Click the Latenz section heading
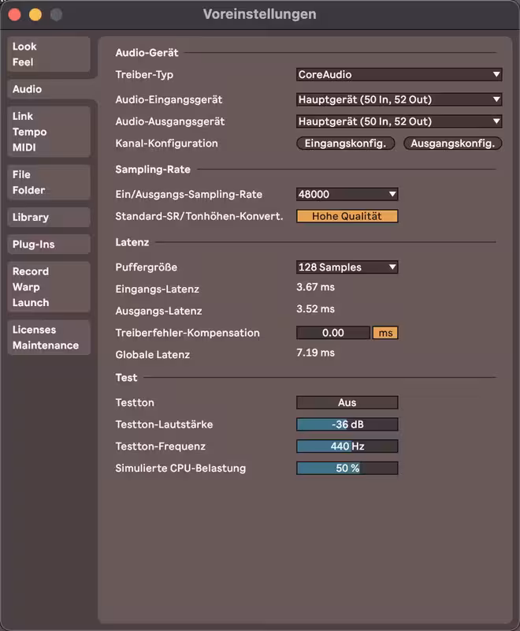 coord(132,242)
